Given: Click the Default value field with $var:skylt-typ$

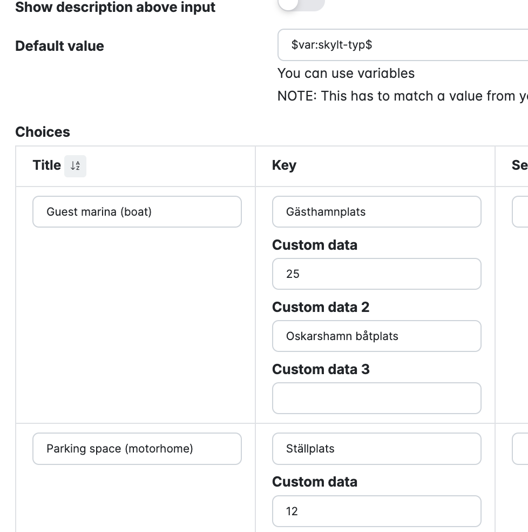Looking at the screenshot, I should click(402, 45).
